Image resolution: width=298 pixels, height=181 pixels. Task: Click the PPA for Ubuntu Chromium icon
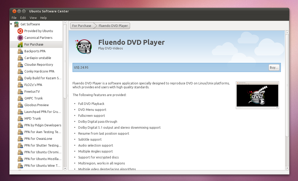pos(20,152)
